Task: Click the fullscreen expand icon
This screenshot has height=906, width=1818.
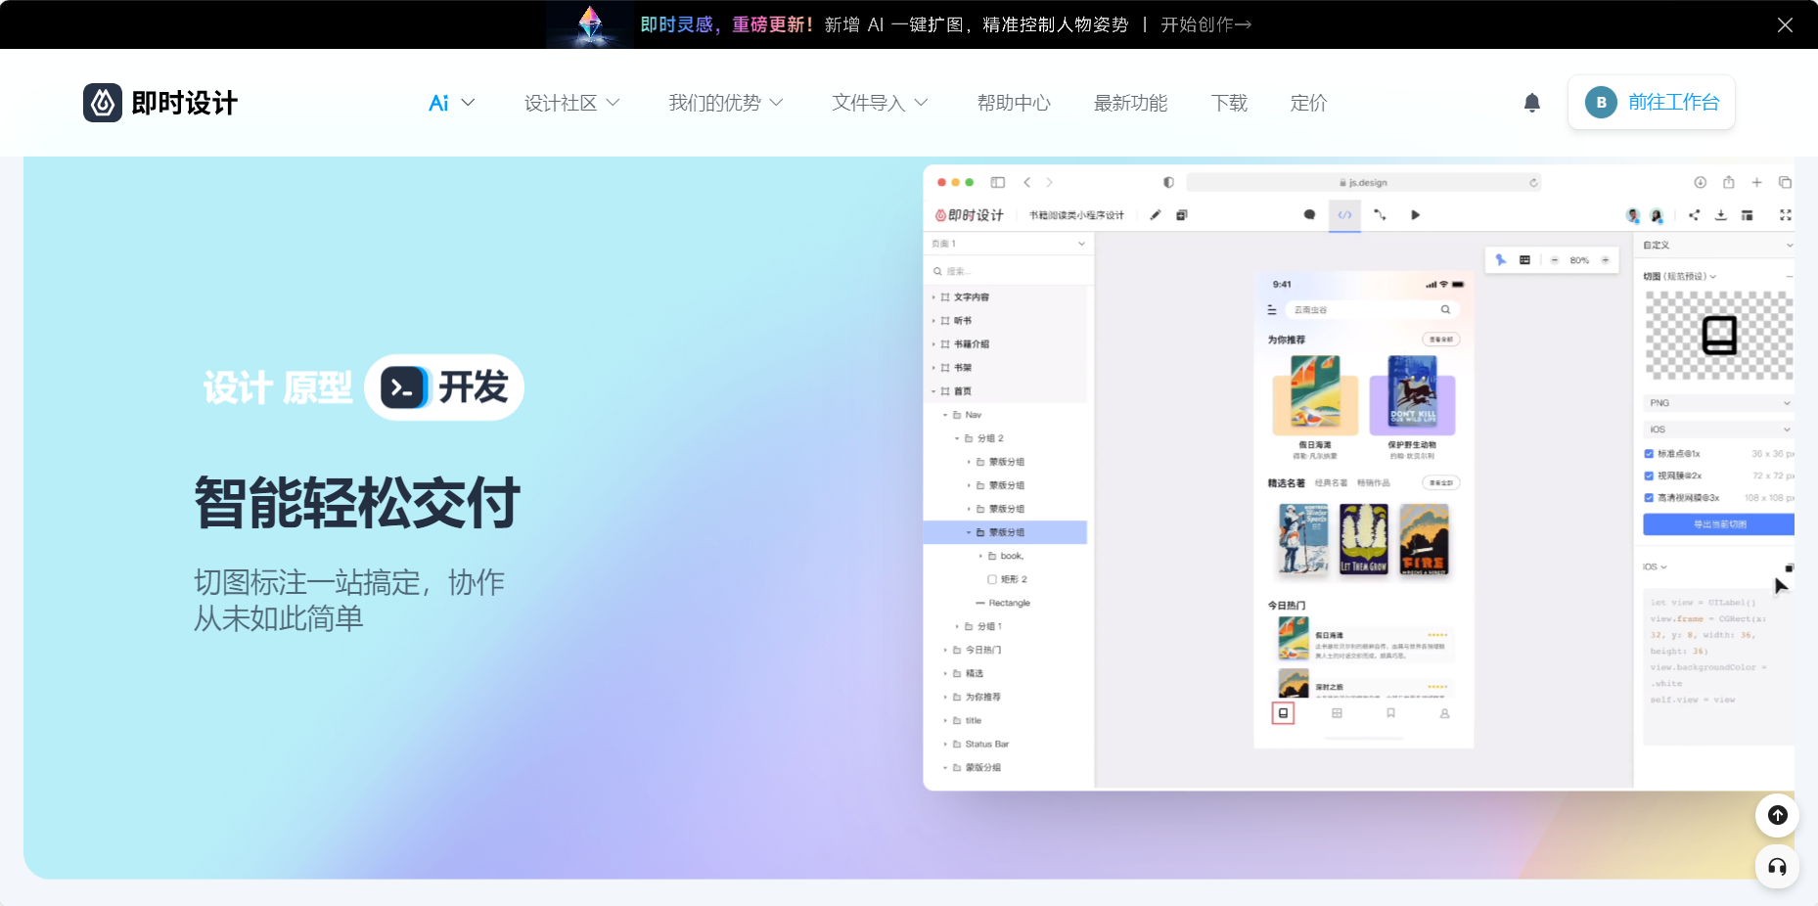Action: (x=1785, y=214)
